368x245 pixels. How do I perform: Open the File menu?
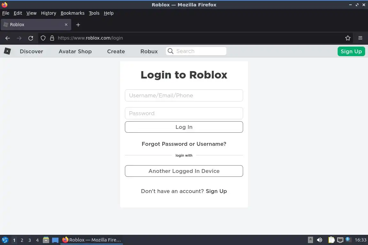click(x=6, y=13)
